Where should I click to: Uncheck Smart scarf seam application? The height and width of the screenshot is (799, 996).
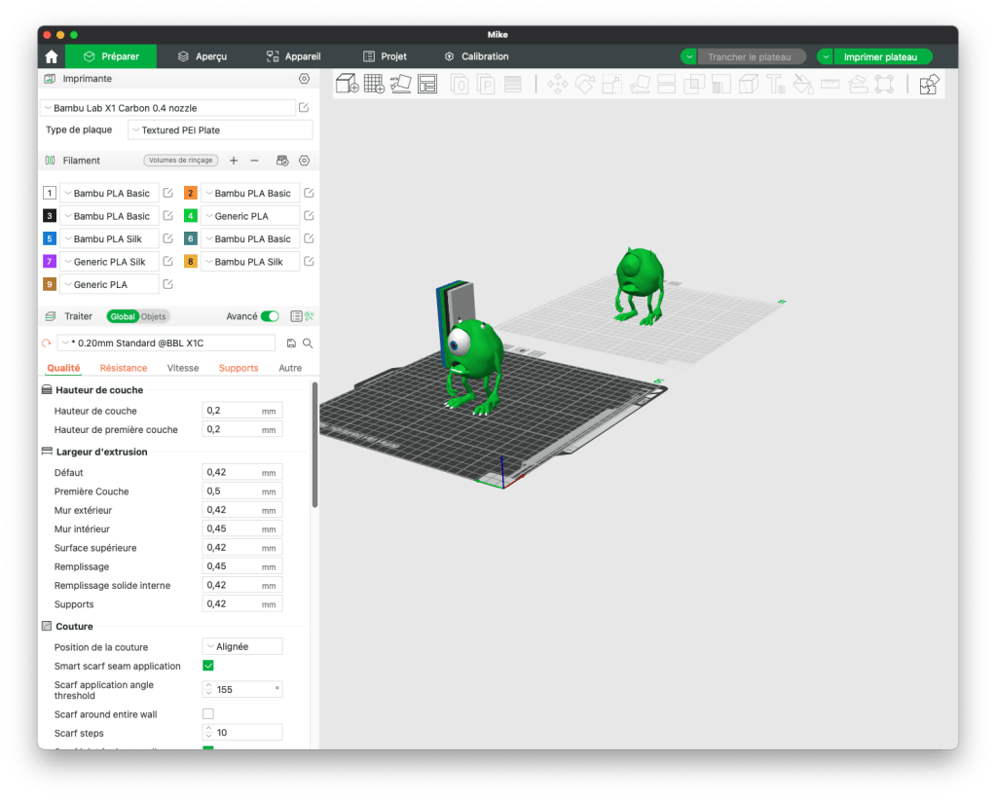208,666
